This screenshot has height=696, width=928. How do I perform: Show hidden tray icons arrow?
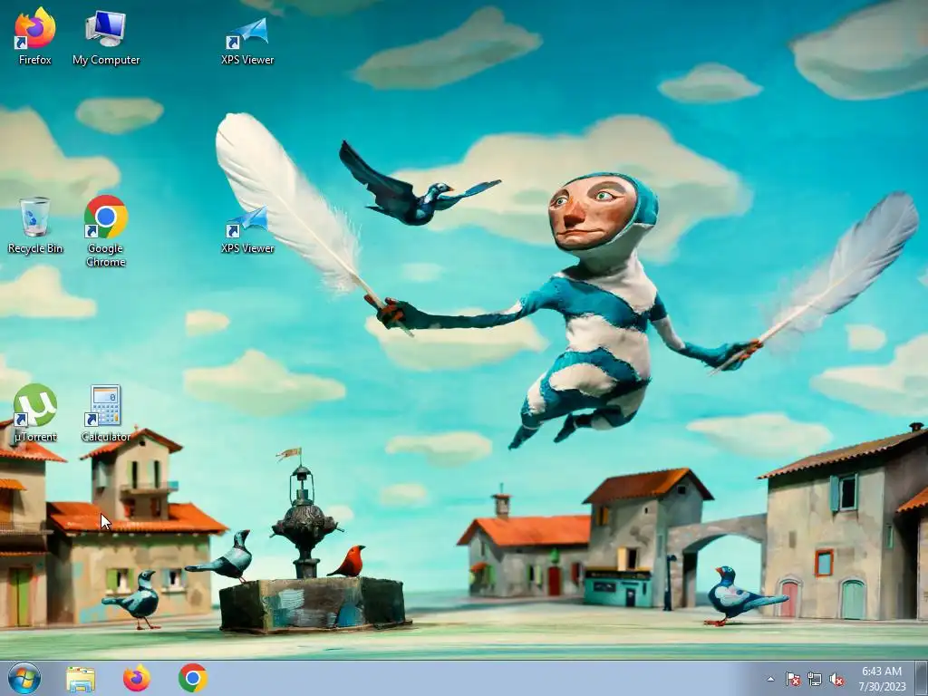tap(770, 680)
